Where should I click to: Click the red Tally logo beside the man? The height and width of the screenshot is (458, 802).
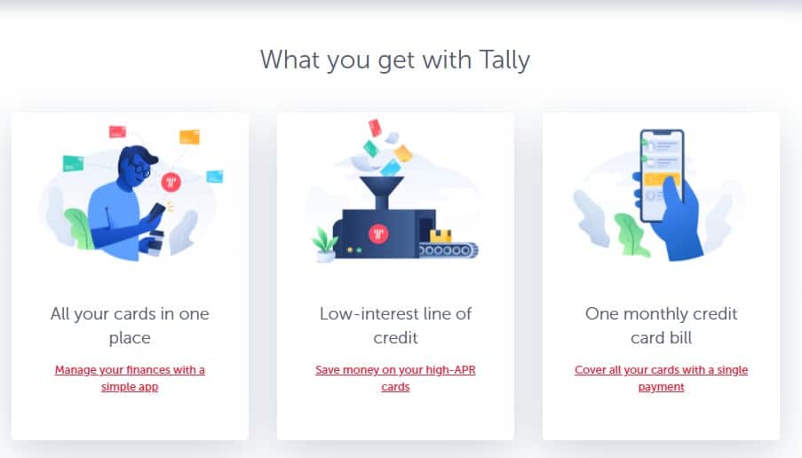tap(171, 182)
